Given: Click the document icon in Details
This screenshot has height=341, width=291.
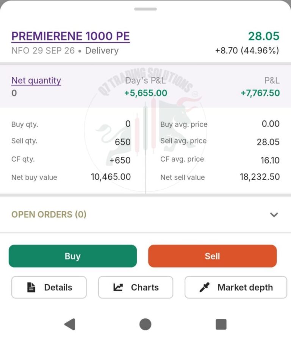Looking at the screenshot, I should pyautogui.click(x=31, y=287).
